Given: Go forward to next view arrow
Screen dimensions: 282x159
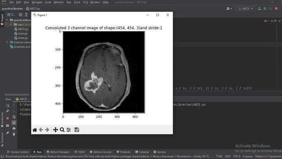Looking at the screenshot, I should click(x=47, y=130).
